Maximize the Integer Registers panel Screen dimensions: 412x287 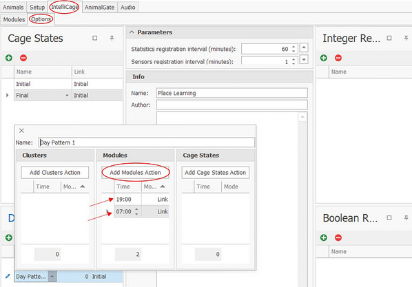(389, 38)
